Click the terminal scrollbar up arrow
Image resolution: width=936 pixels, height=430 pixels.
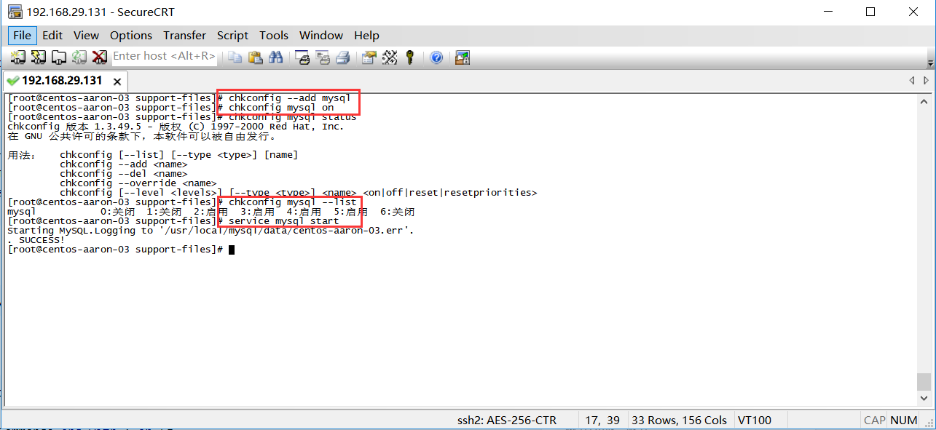pyautogui.click(x=924, y=100)
